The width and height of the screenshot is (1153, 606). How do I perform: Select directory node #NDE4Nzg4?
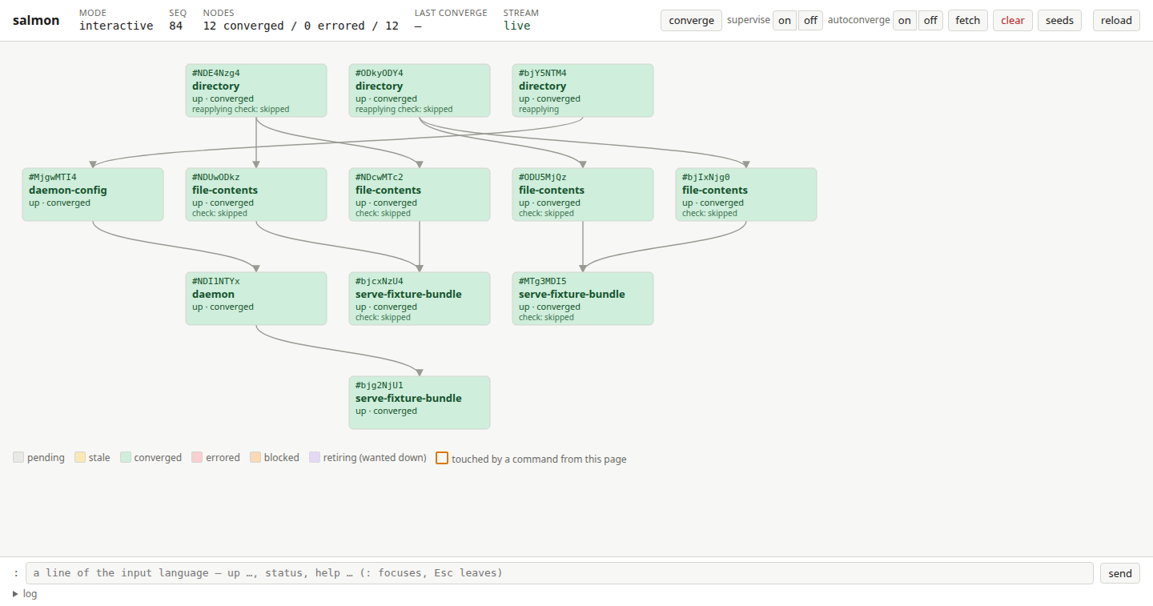(x=256, y=90)
